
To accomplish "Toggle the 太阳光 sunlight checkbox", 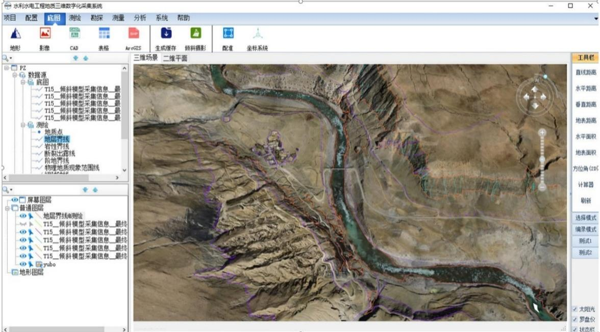I will point(575,310).
